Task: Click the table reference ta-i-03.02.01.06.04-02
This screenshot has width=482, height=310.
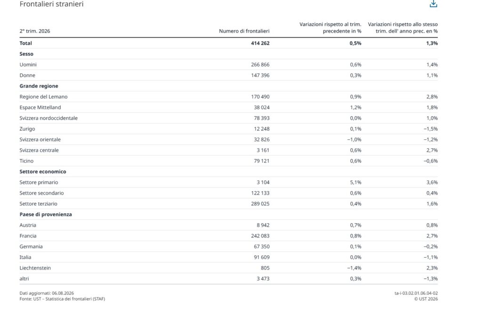Action: (x=416, y=294)
